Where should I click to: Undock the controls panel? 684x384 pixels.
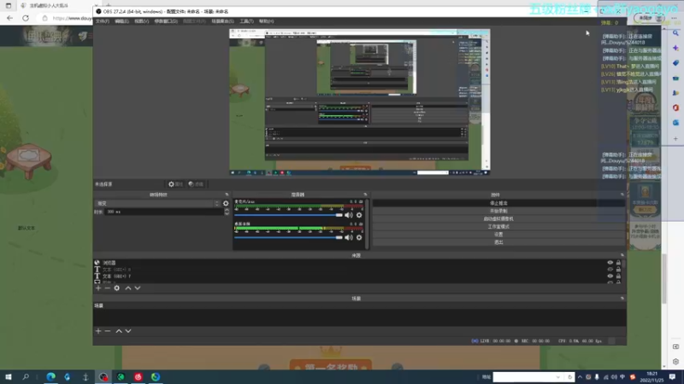coord(622,195)
